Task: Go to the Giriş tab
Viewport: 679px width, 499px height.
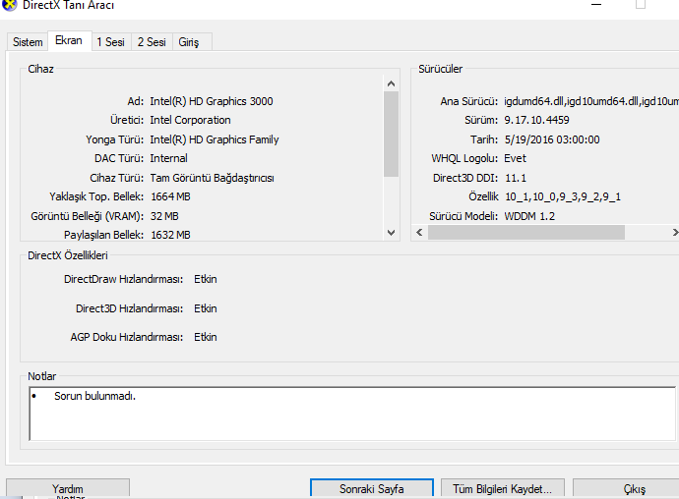Action: 189,42
